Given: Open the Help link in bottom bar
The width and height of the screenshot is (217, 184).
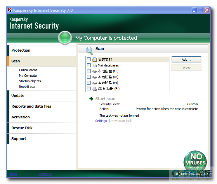Looking at the screenshot, I should click(13, 174).
